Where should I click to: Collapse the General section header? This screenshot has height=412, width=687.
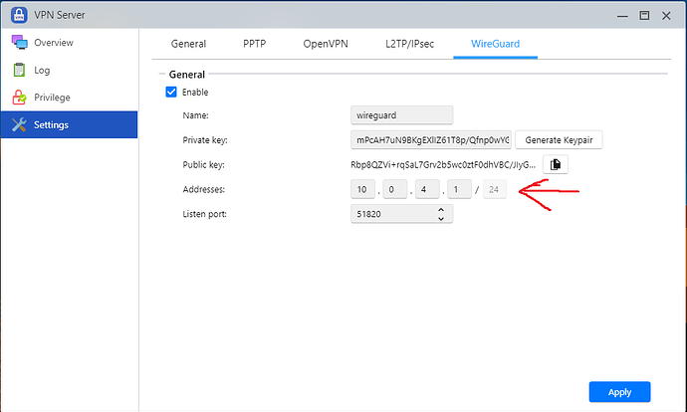(x=187, y=75)
